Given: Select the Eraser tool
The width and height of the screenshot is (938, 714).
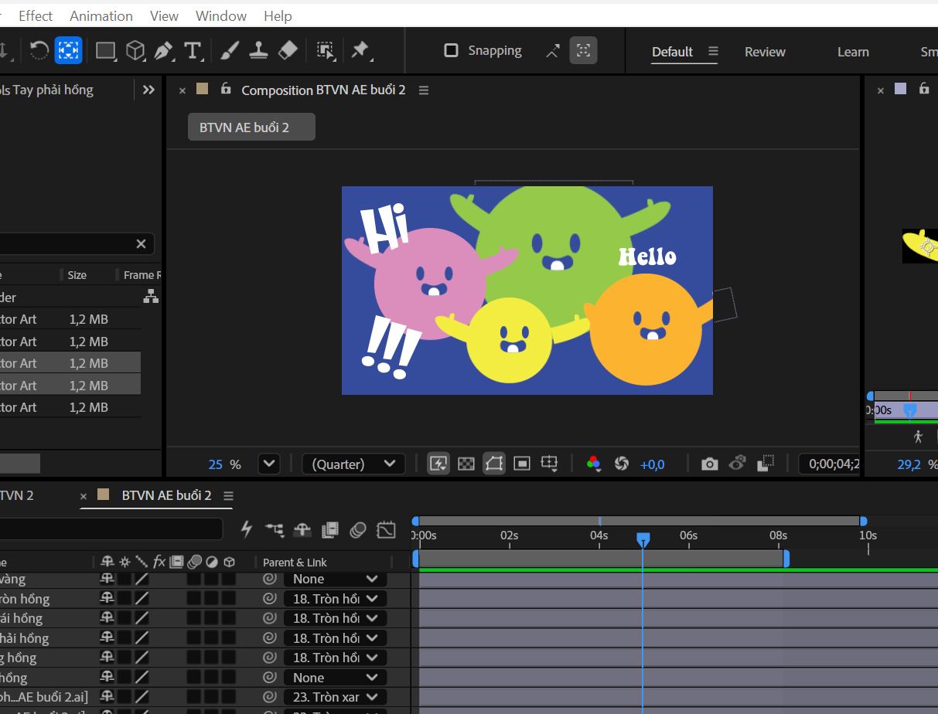Looking at the screenshot, I should pos(287,51).
